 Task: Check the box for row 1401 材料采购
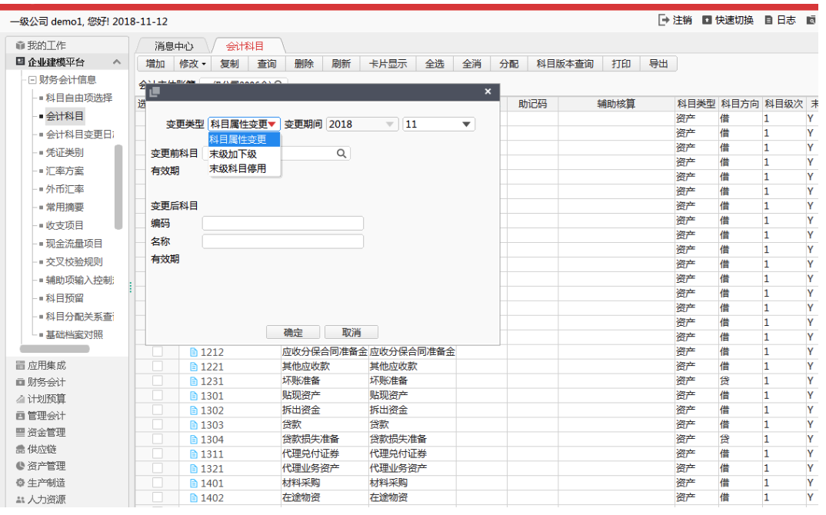pos(158,483)
